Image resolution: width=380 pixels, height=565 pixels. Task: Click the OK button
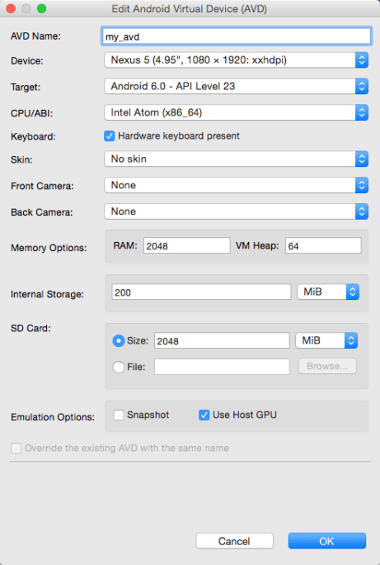(326, 541)
